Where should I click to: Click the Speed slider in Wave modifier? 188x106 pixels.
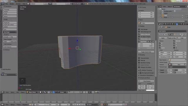(x=165, y=70)
